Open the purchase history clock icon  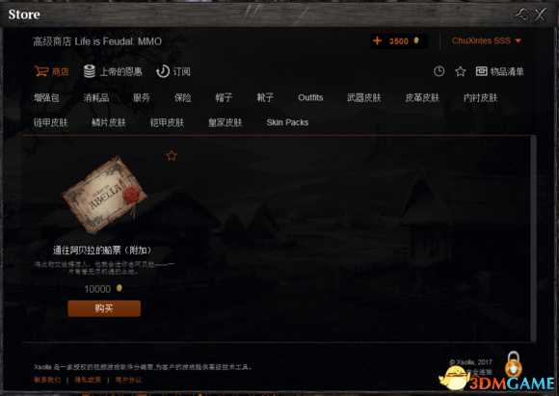(x=439, y=71)
